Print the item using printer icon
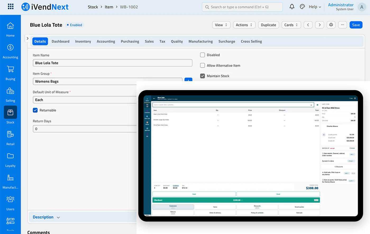The width and height of the screenshot is (370, 234). (x=331, y=25)
